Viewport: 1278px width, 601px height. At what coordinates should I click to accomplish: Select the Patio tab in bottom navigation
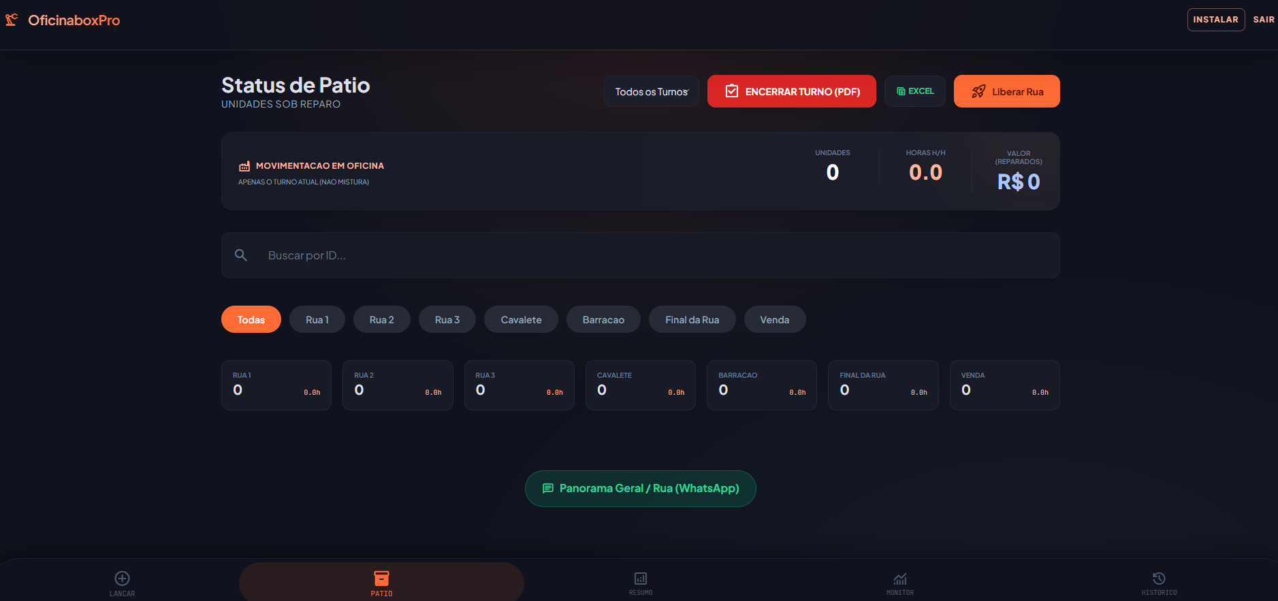coord(381,583)
